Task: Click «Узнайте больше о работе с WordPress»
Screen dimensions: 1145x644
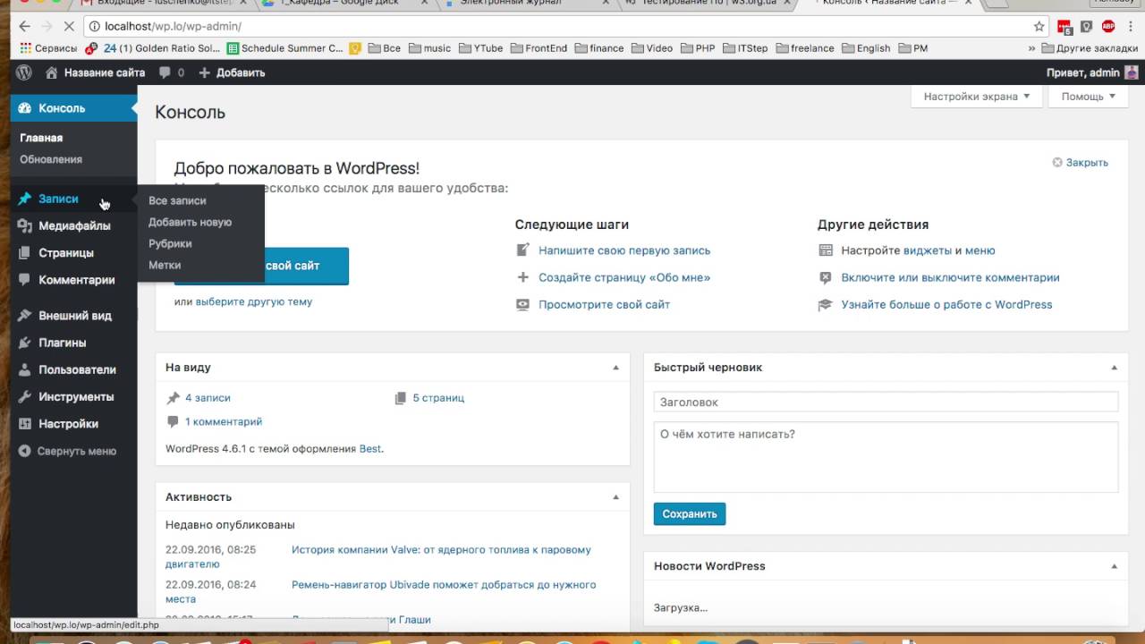Action: [x=946, y=305]
